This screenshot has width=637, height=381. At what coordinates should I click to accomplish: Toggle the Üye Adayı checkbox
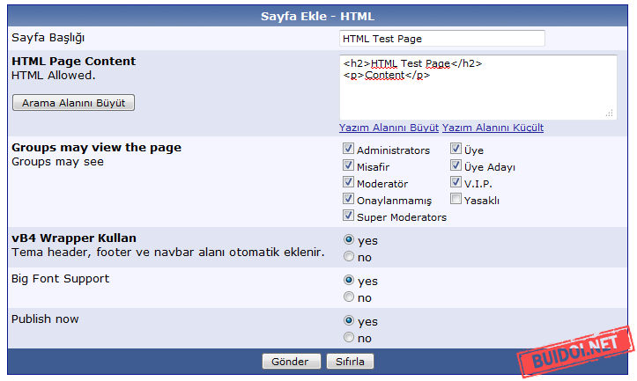(x=456, y=166)
